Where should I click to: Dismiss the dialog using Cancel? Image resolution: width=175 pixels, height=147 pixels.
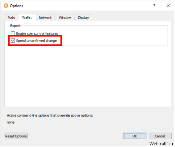pos(160,136)
